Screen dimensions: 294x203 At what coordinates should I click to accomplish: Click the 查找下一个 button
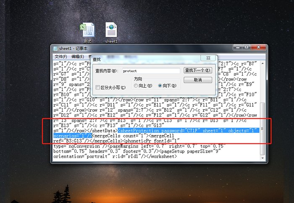[x=198, y=70]
